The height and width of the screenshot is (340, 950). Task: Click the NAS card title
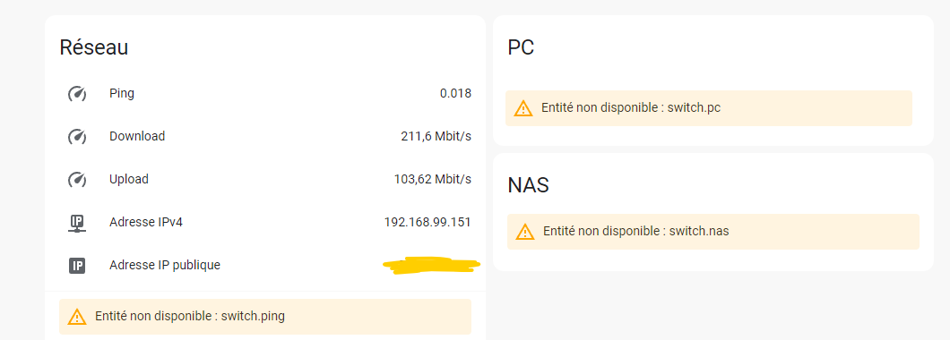pos(528,185)
